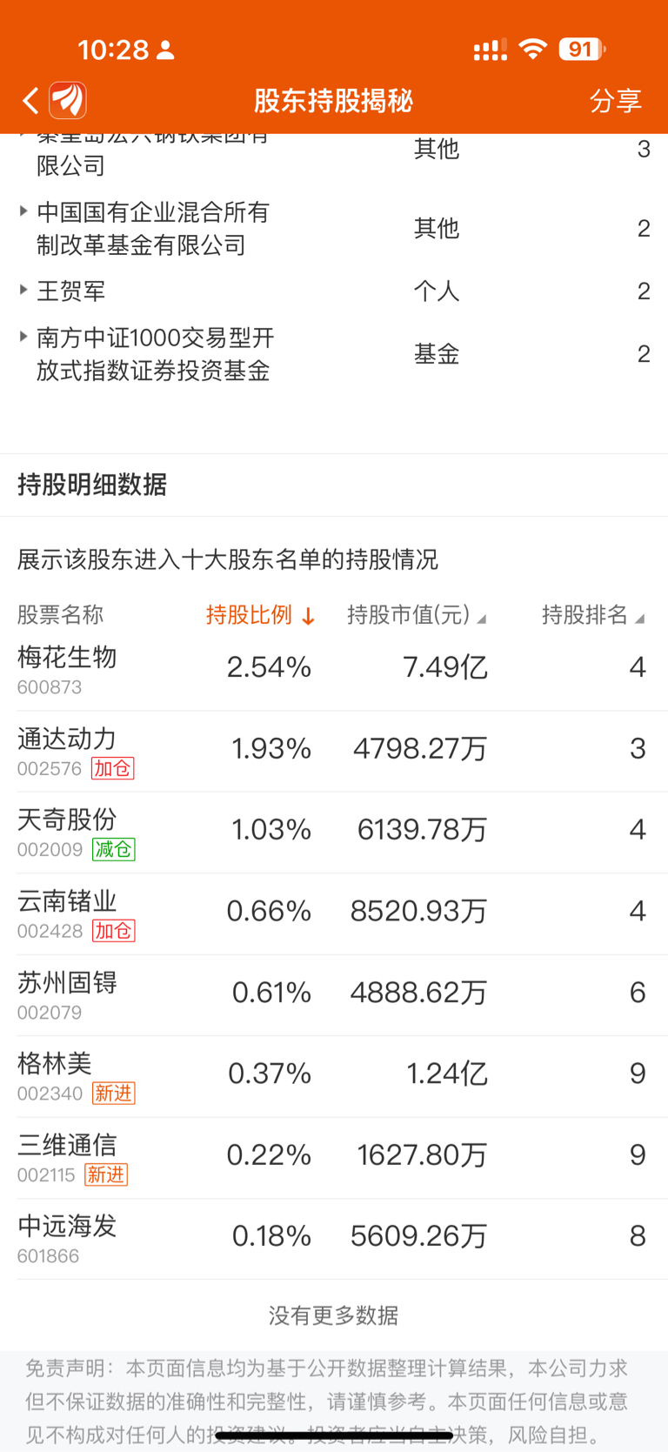
Task: Tap the 股票名称 column header
Action: tap(60, 615)
